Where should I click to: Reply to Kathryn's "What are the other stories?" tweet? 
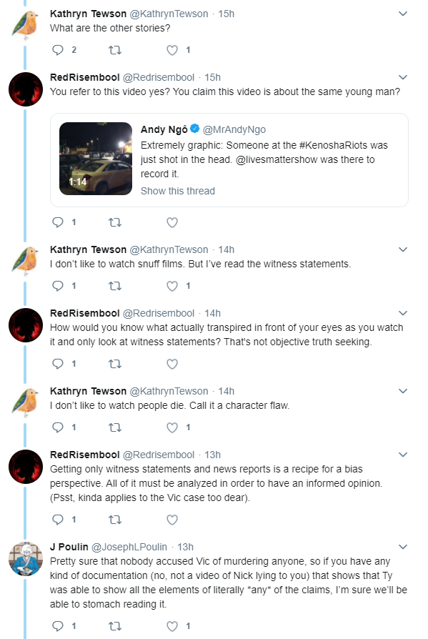click(58, 50)
